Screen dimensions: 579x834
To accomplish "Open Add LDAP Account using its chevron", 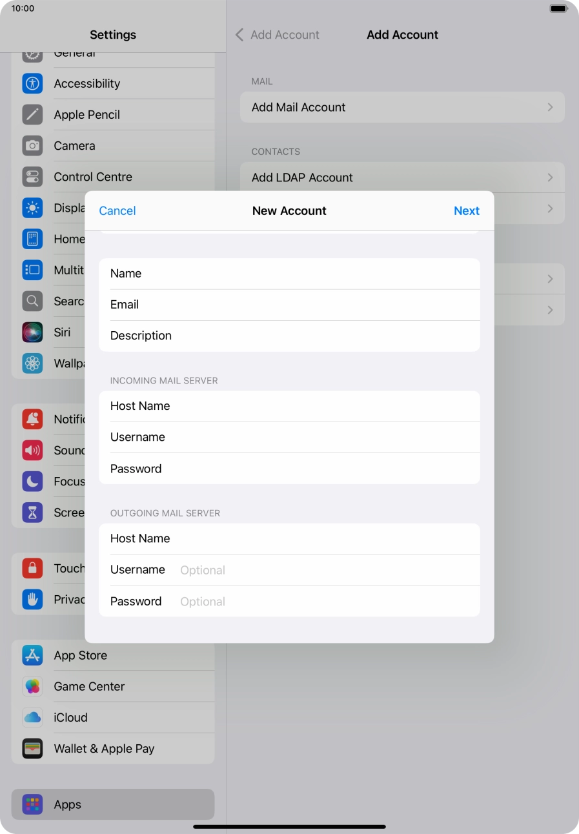I will 550,177.
